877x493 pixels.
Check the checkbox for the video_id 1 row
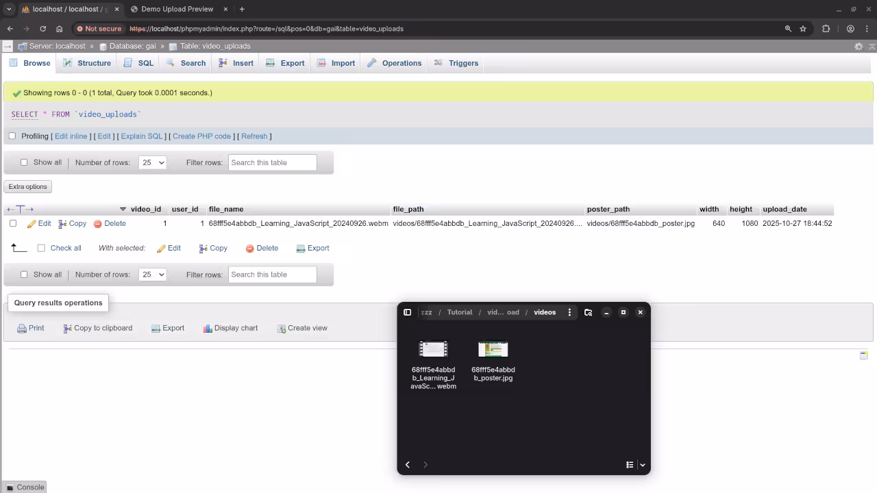(x=12, y=223)
